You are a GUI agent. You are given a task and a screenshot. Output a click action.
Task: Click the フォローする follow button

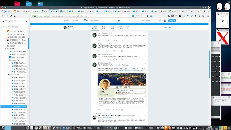click(167, 27)
